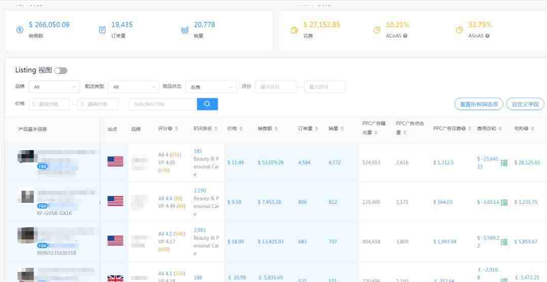
Task: Click the help icon beside 评分 header
Action: coord(170,129)
